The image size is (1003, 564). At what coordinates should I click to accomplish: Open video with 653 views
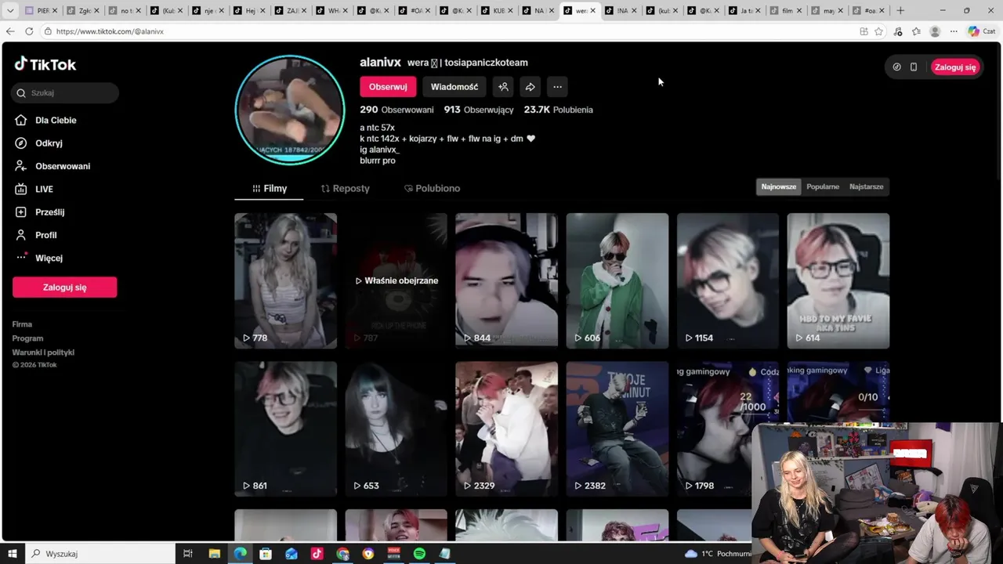[396, 428]
